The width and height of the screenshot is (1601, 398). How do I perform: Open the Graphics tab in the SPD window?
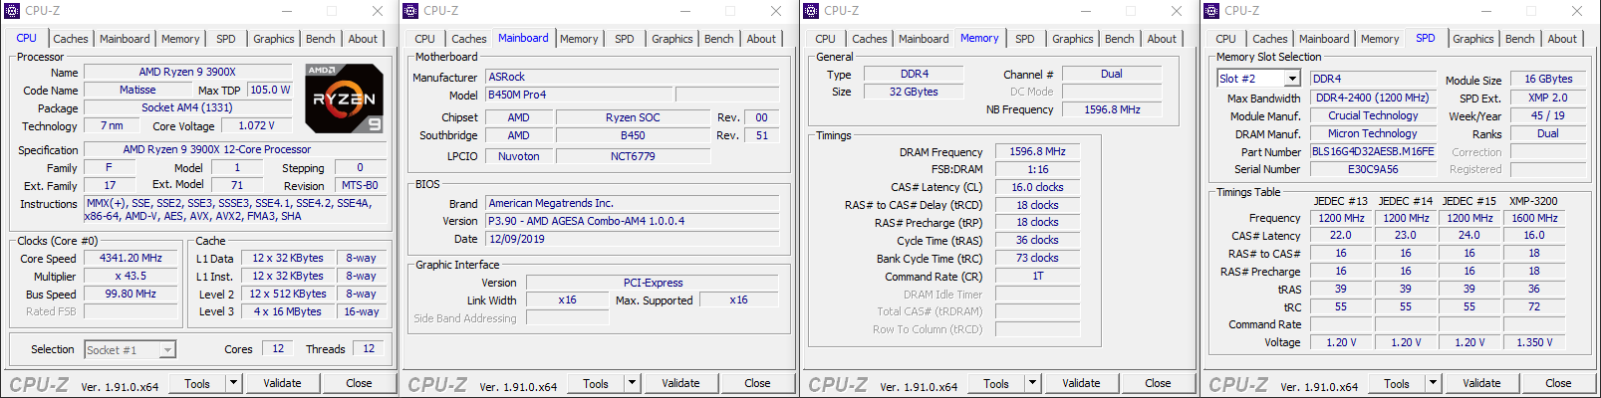click(1473, 39)
